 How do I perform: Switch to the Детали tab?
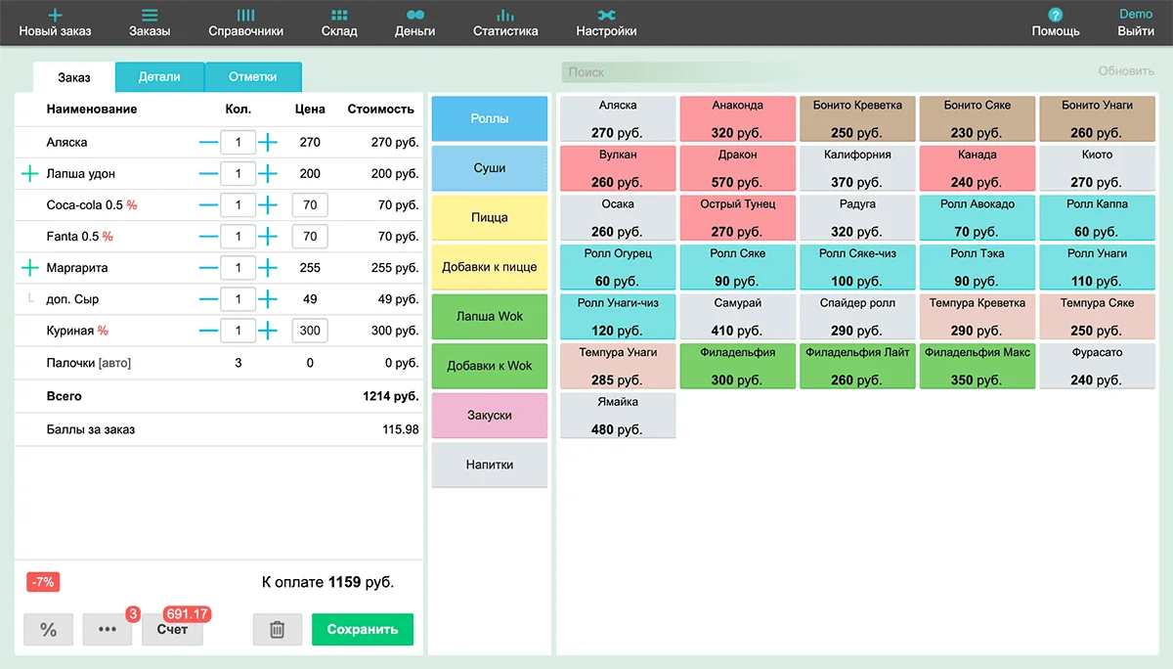(159, 77)
